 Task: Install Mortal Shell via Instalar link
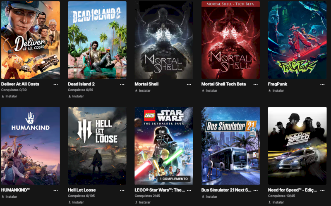point(143,90)
